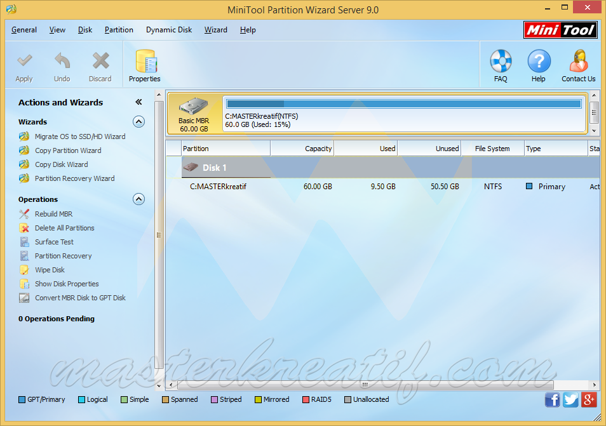Choose Delete All Partitions operation
This screenshot has height=426, width=606.
pyautogui.click(x=65, y=228)
